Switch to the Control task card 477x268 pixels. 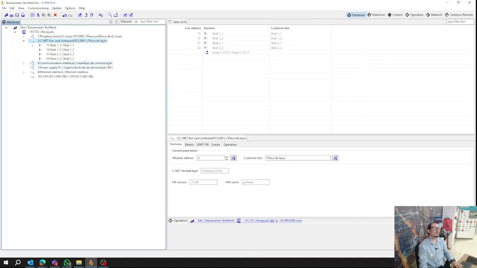click(395, 15)
